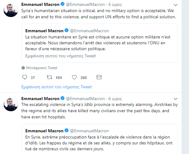Click verified badge inside first quoted tweet
The width and height of the screenshot is (189, 154).
click(x=66, y=30)
